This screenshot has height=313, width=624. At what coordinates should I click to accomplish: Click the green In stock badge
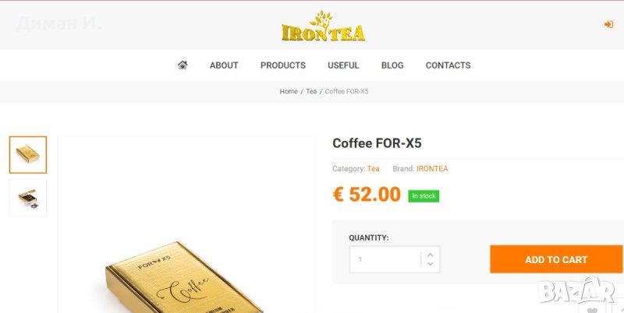click(424, 196)
